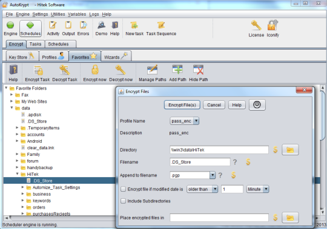Image resolution: width=327 pixels, height=229 pixels.
Task: Click Help icon in Favorites toolbar
Action: [x=13, y=70]
